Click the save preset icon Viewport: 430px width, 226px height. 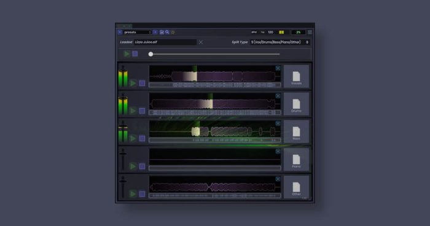(162, 32)
